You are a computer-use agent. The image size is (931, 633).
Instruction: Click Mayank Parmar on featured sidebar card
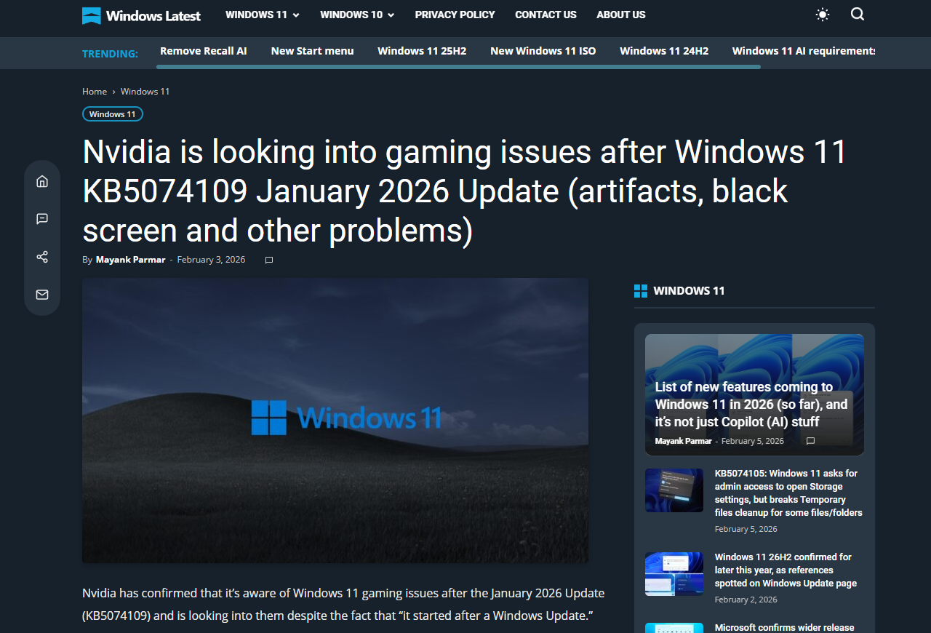(x=684, y=441)
